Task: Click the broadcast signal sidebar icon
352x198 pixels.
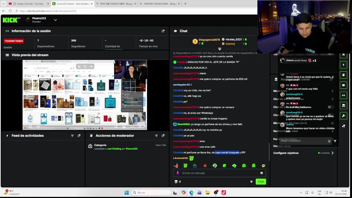Action: (343, 95)
